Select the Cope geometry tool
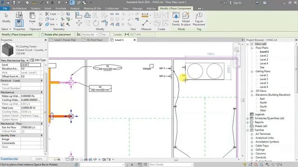 click(51, 14)
